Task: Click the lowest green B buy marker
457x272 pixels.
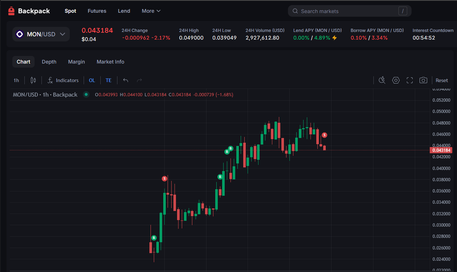Action: tap(154, 238)
